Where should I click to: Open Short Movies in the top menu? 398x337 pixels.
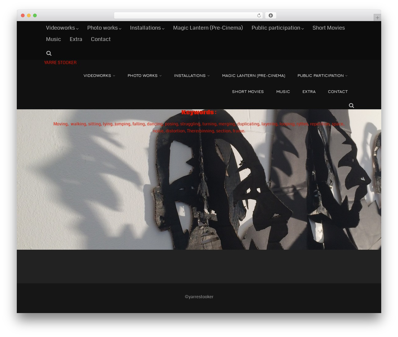click(329, 28)
